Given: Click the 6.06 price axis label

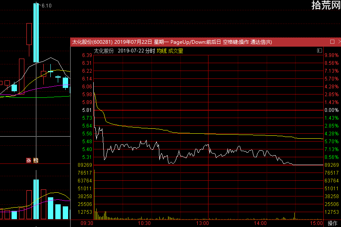Looking at the screenshot, I should (x=87, y=87).
